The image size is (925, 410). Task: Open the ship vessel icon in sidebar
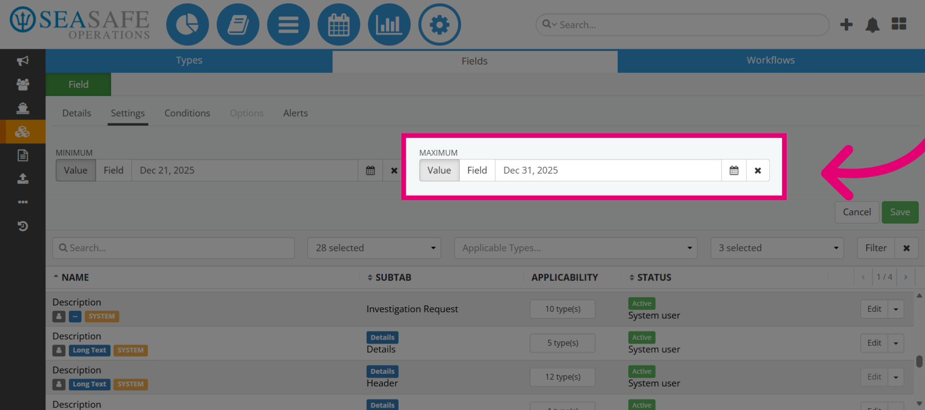point(23,108)
